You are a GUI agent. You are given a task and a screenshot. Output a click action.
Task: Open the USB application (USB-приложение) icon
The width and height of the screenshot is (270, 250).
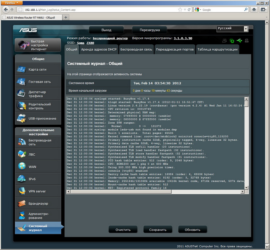click(21, 118)
